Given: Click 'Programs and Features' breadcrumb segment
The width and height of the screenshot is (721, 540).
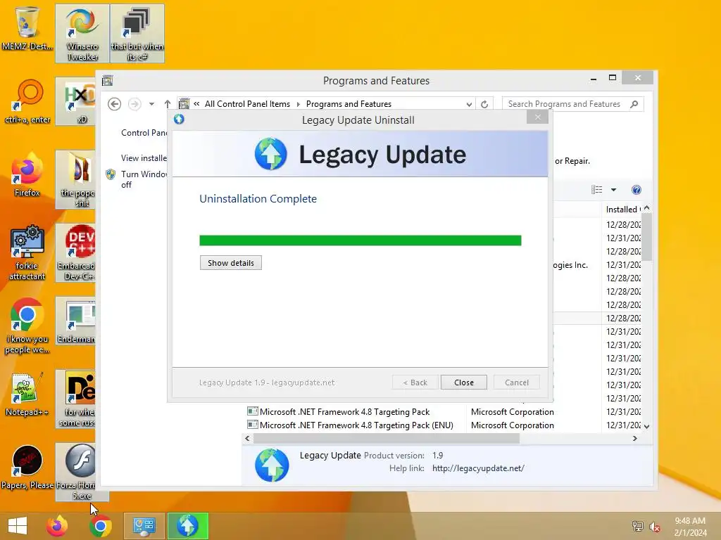Looking at the screenshot, I should pyautogui.click(x=349, y=104).
